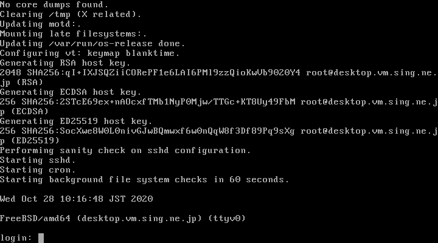Click the "Starting cron." line

click(38, 169)
